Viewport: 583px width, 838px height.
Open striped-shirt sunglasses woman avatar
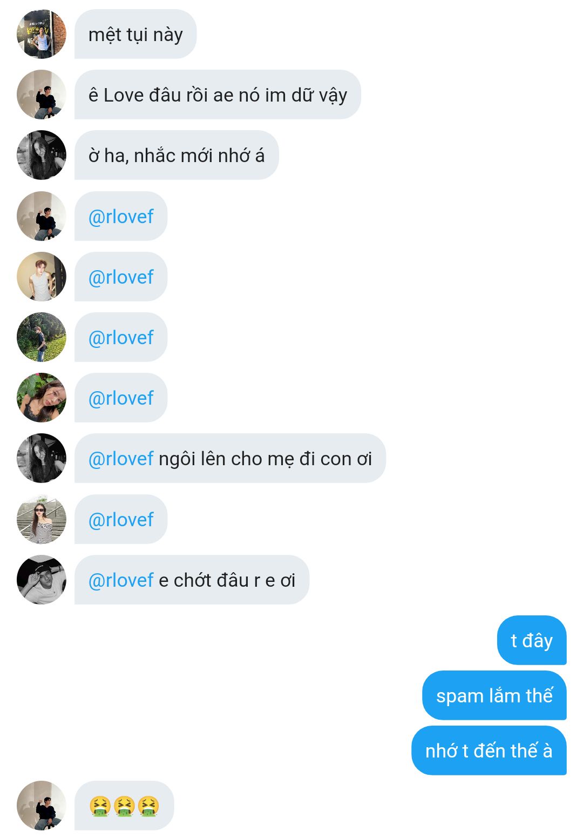42,519
